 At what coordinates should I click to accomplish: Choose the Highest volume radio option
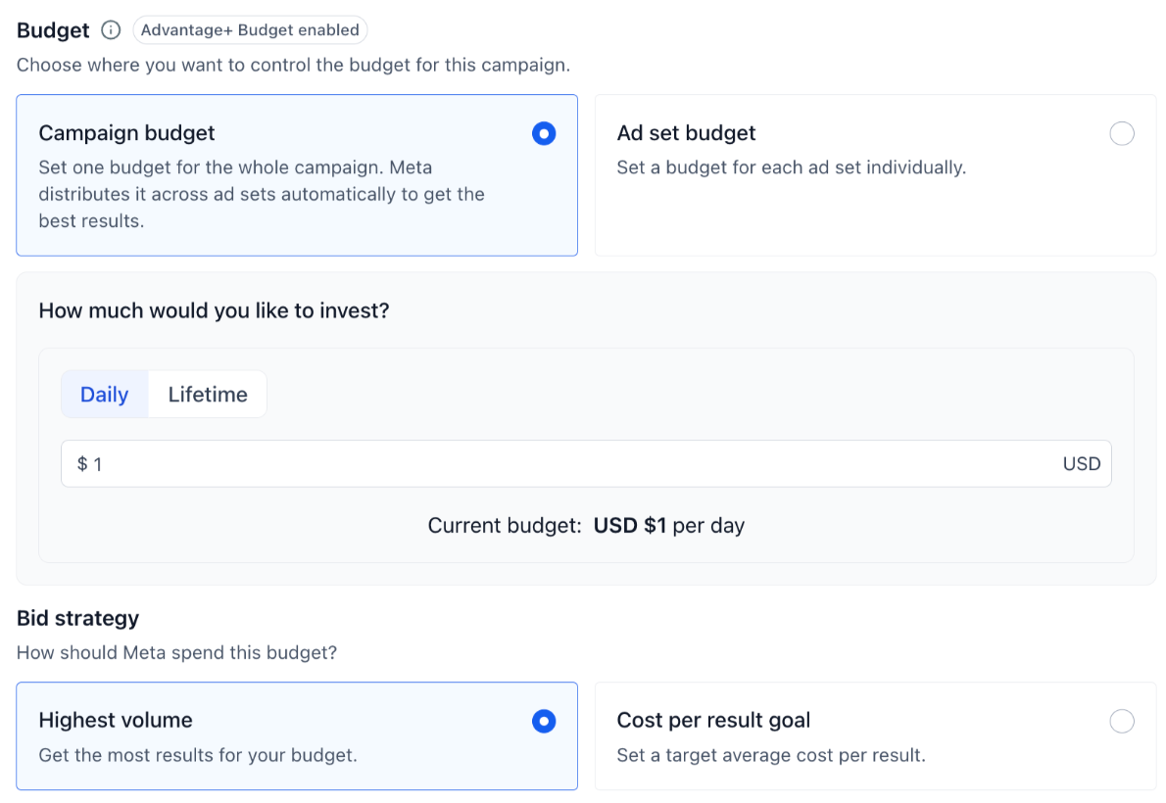coord(544,721)
